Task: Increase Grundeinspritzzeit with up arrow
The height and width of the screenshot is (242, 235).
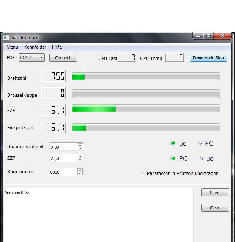Action: point(80,145)
